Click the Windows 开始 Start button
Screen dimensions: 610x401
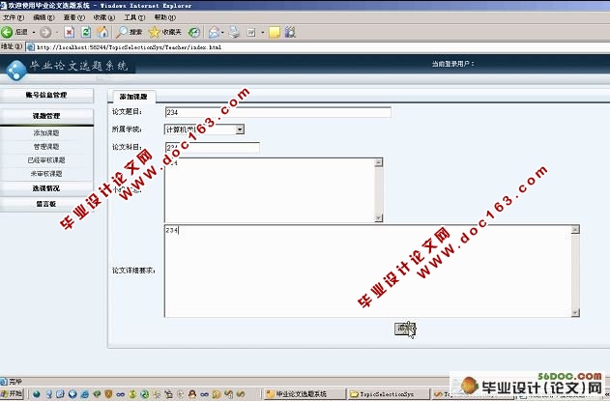click(x=12, y=394)
